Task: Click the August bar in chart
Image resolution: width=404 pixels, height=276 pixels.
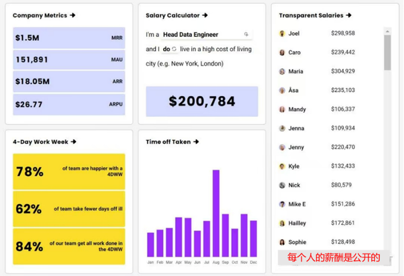Action: point(216,213)
